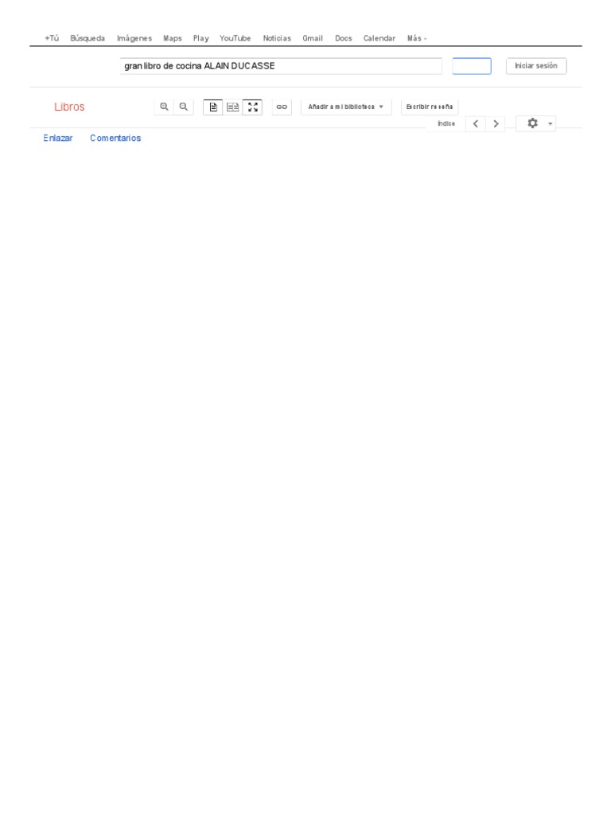Viewport: 611px width, 815px height.
Task: Open Noticias in top bar
Action: (x=277, y=38)
